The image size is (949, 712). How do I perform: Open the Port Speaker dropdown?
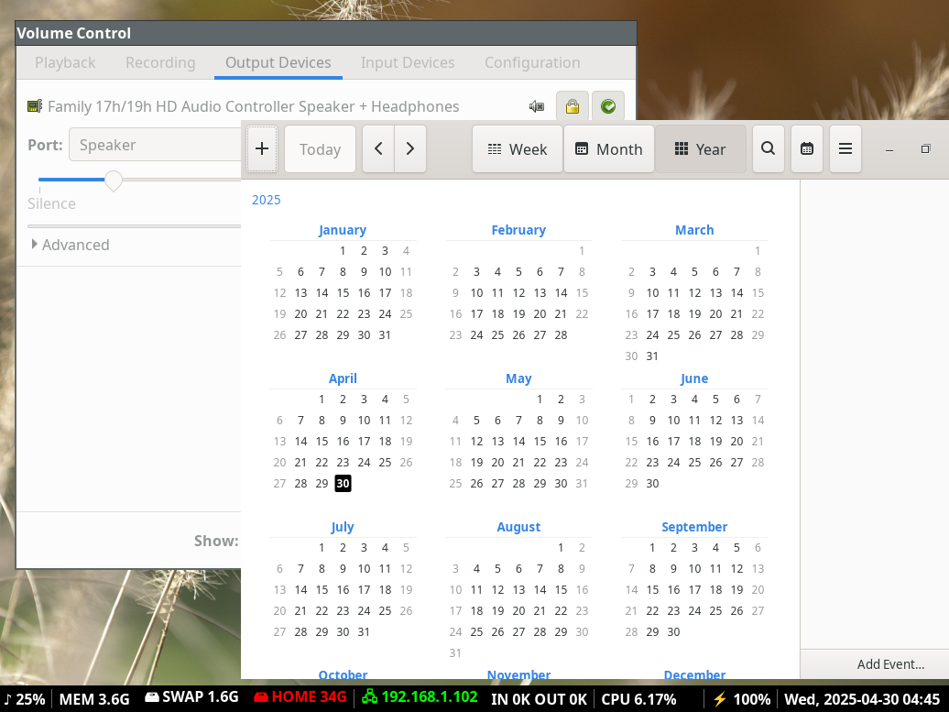tap(155, 145)
